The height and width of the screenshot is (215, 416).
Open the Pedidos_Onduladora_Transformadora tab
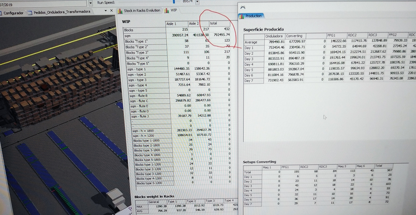[x=62, y=12]
